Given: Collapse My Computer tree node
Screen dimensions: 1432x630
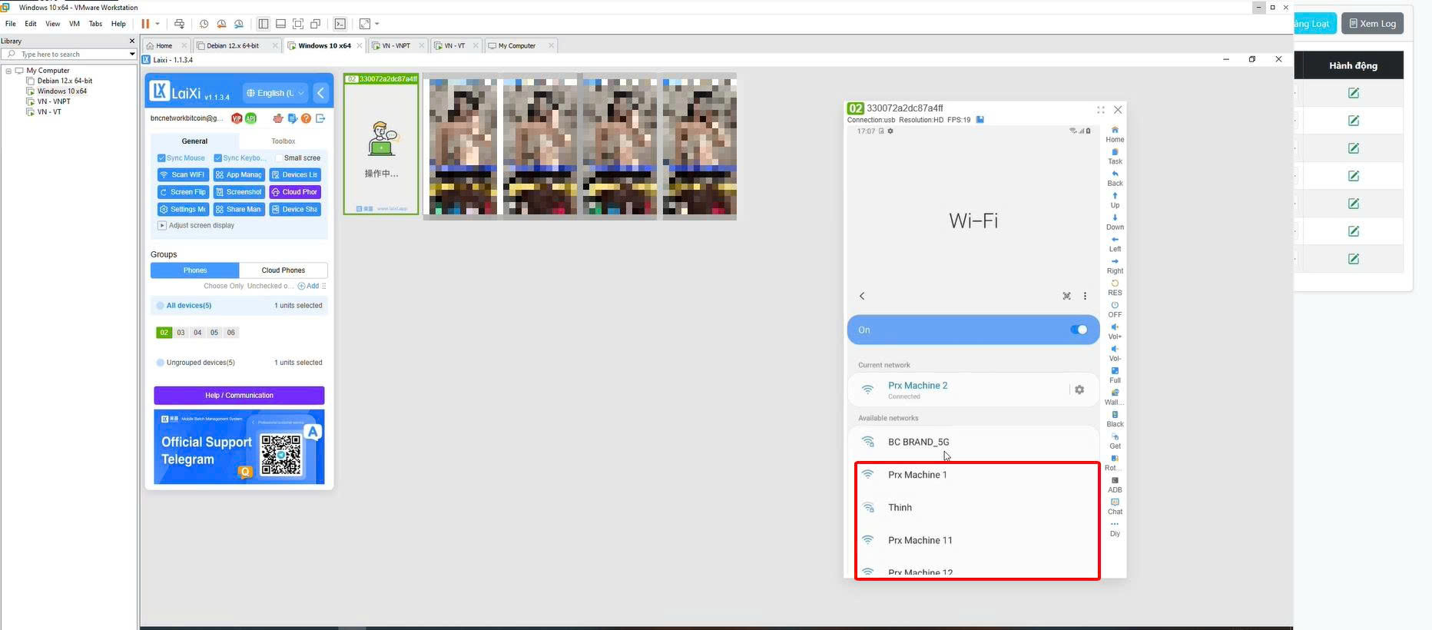Looking at the screenshot, I should click(x=8, y=71).
